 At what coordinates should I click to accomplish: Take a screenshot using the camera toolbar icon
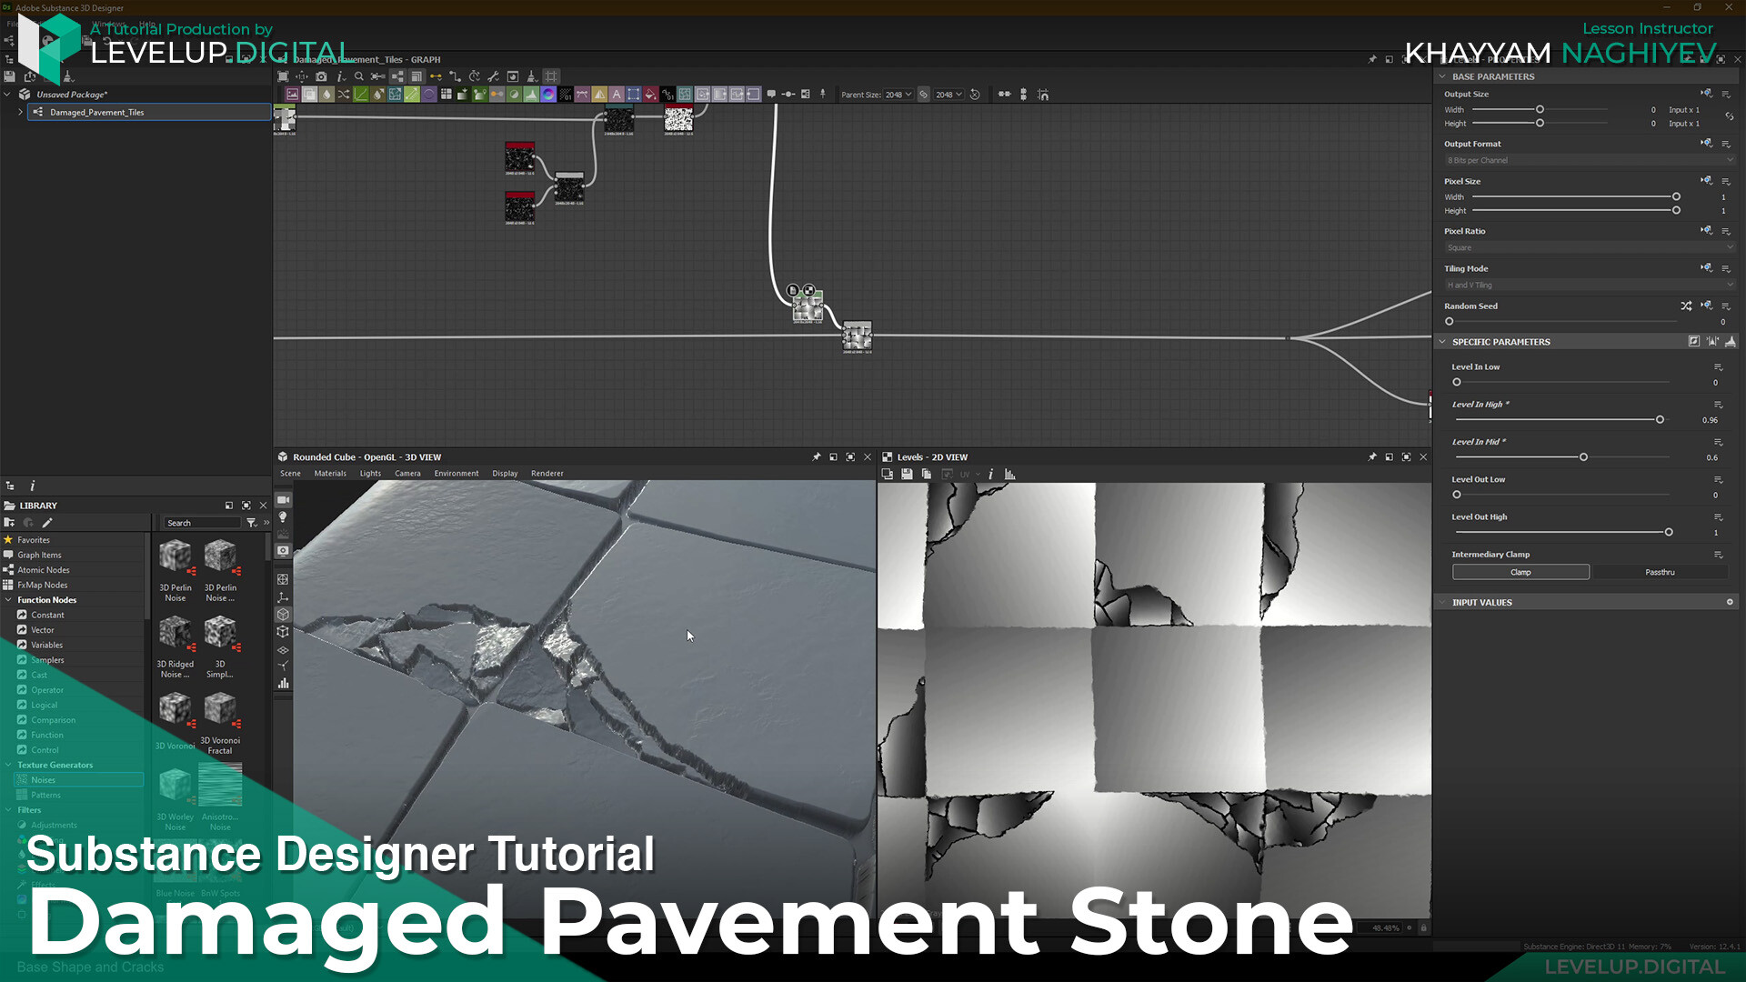click(x=321, y=76)
